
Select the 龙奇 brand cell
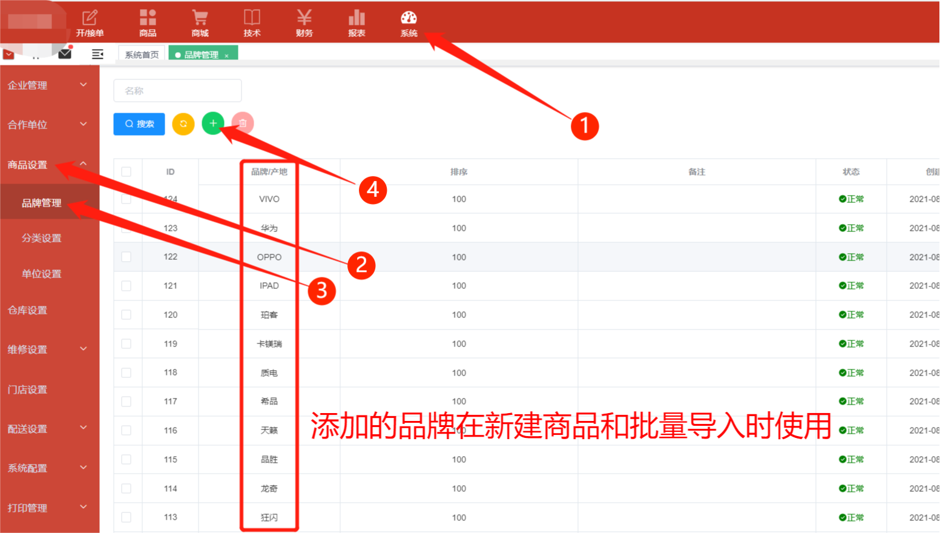pyautogui.click(x=269, y=489)
